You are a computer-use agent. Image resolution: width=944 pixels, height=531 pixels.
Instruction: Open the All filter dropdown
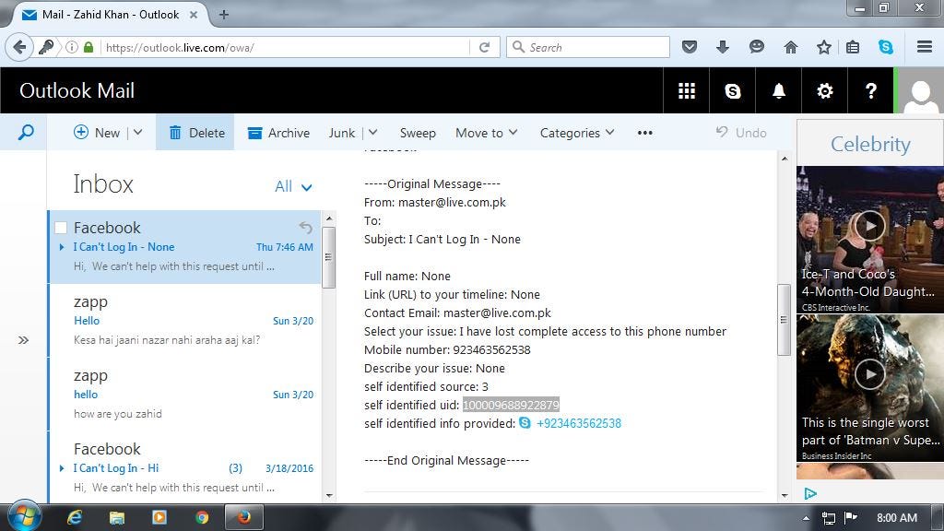pyautogui.click(x=293, y=186)
